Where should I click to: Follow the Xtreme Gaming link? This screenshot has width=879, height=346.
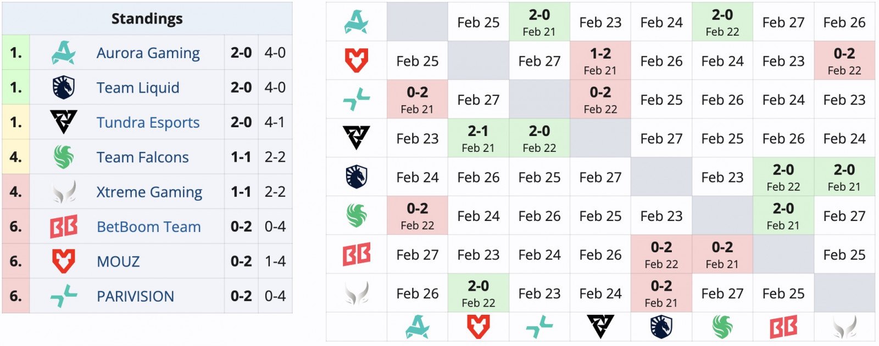(149, 192)
